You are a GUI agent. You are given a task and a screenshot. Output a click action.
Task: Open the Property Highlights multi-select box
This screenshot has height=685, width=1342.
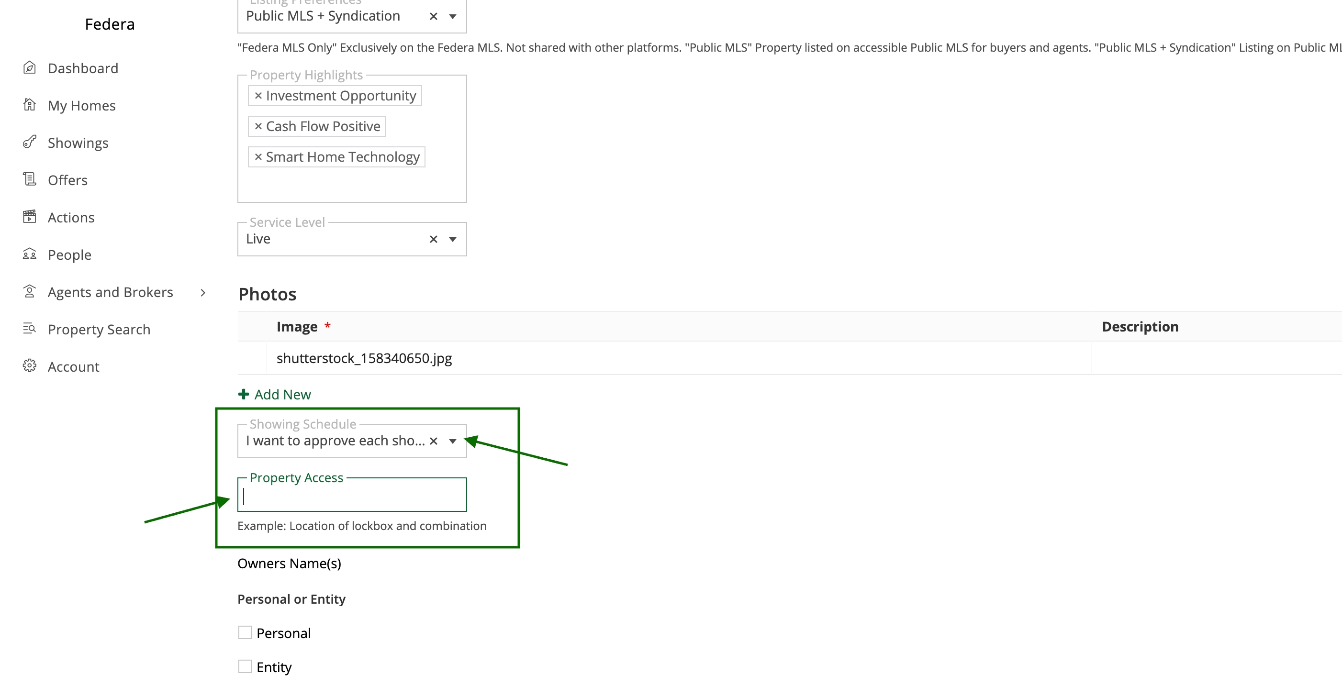pos(352,139)
